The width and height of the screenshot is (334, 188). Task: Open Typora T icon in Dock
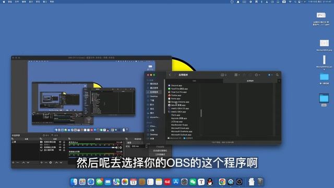tap(201, 182)
